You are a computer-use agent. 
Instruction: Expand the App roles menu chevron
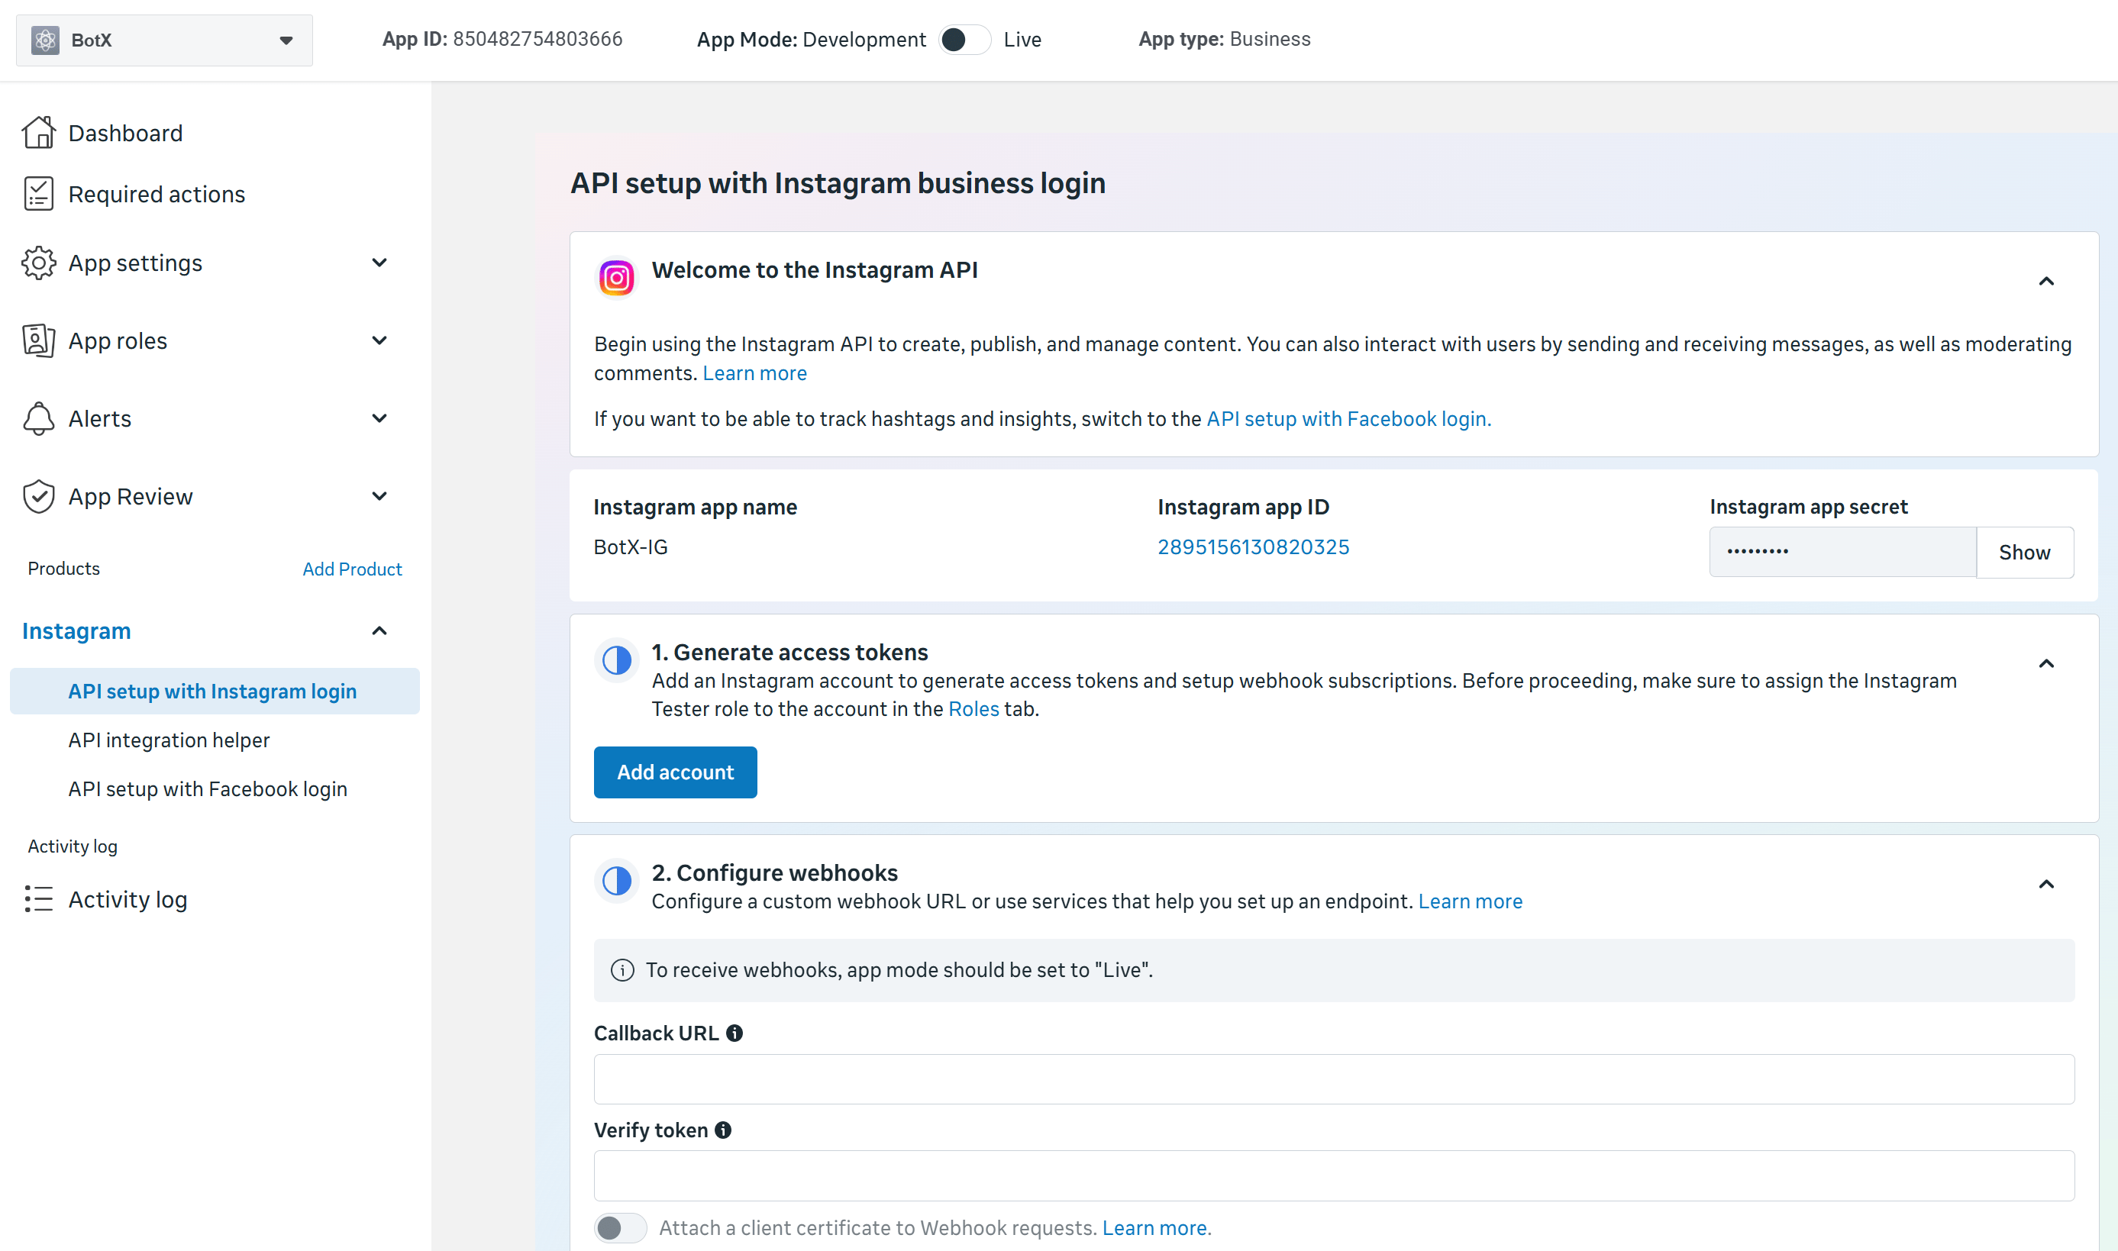tap(379, 340)
